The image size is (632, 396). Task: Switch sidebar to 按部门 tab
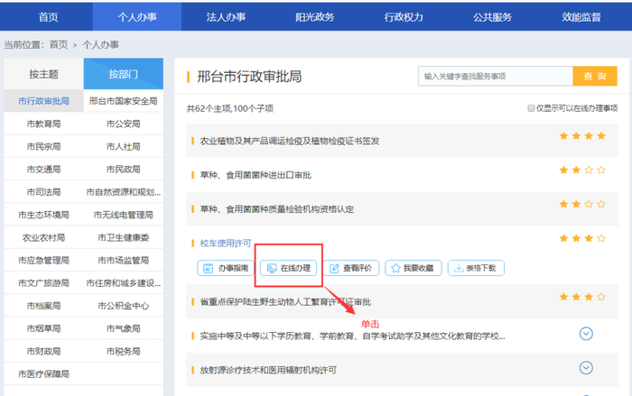[124, 74]
